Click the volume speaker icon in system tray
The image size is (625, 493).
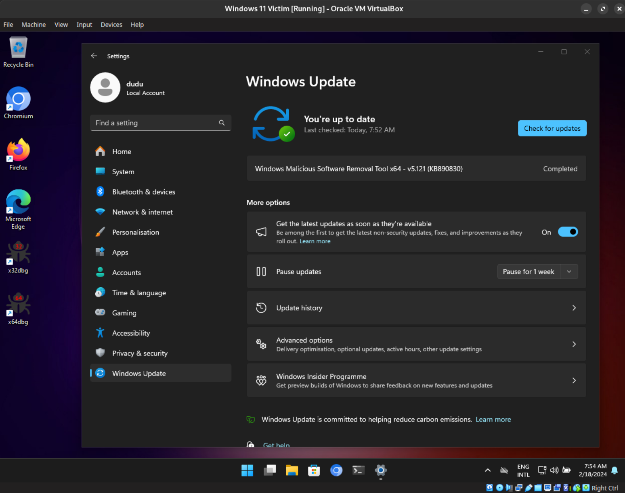554,470
